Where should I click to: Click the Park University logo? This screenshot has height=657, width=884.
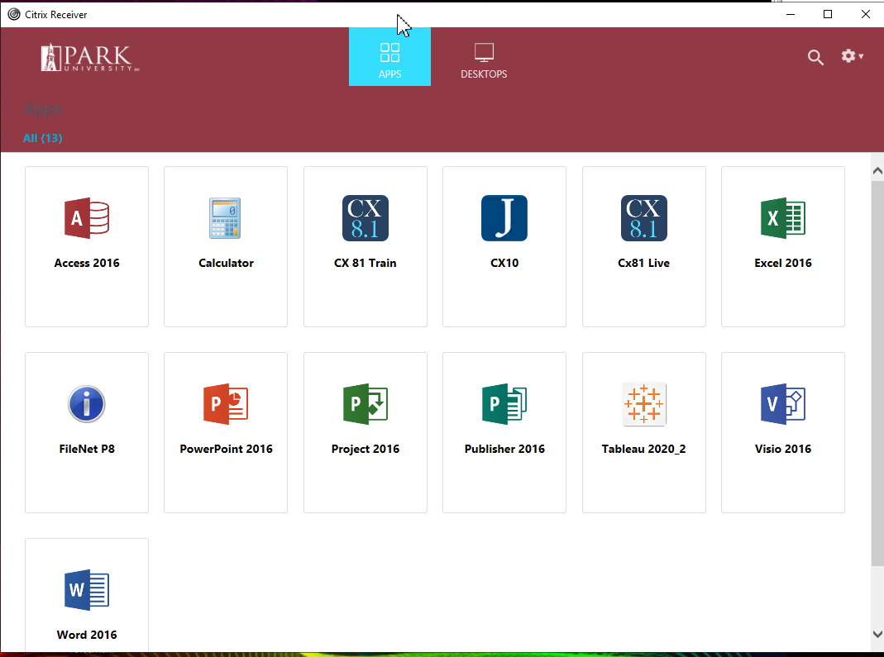(89, 57)
